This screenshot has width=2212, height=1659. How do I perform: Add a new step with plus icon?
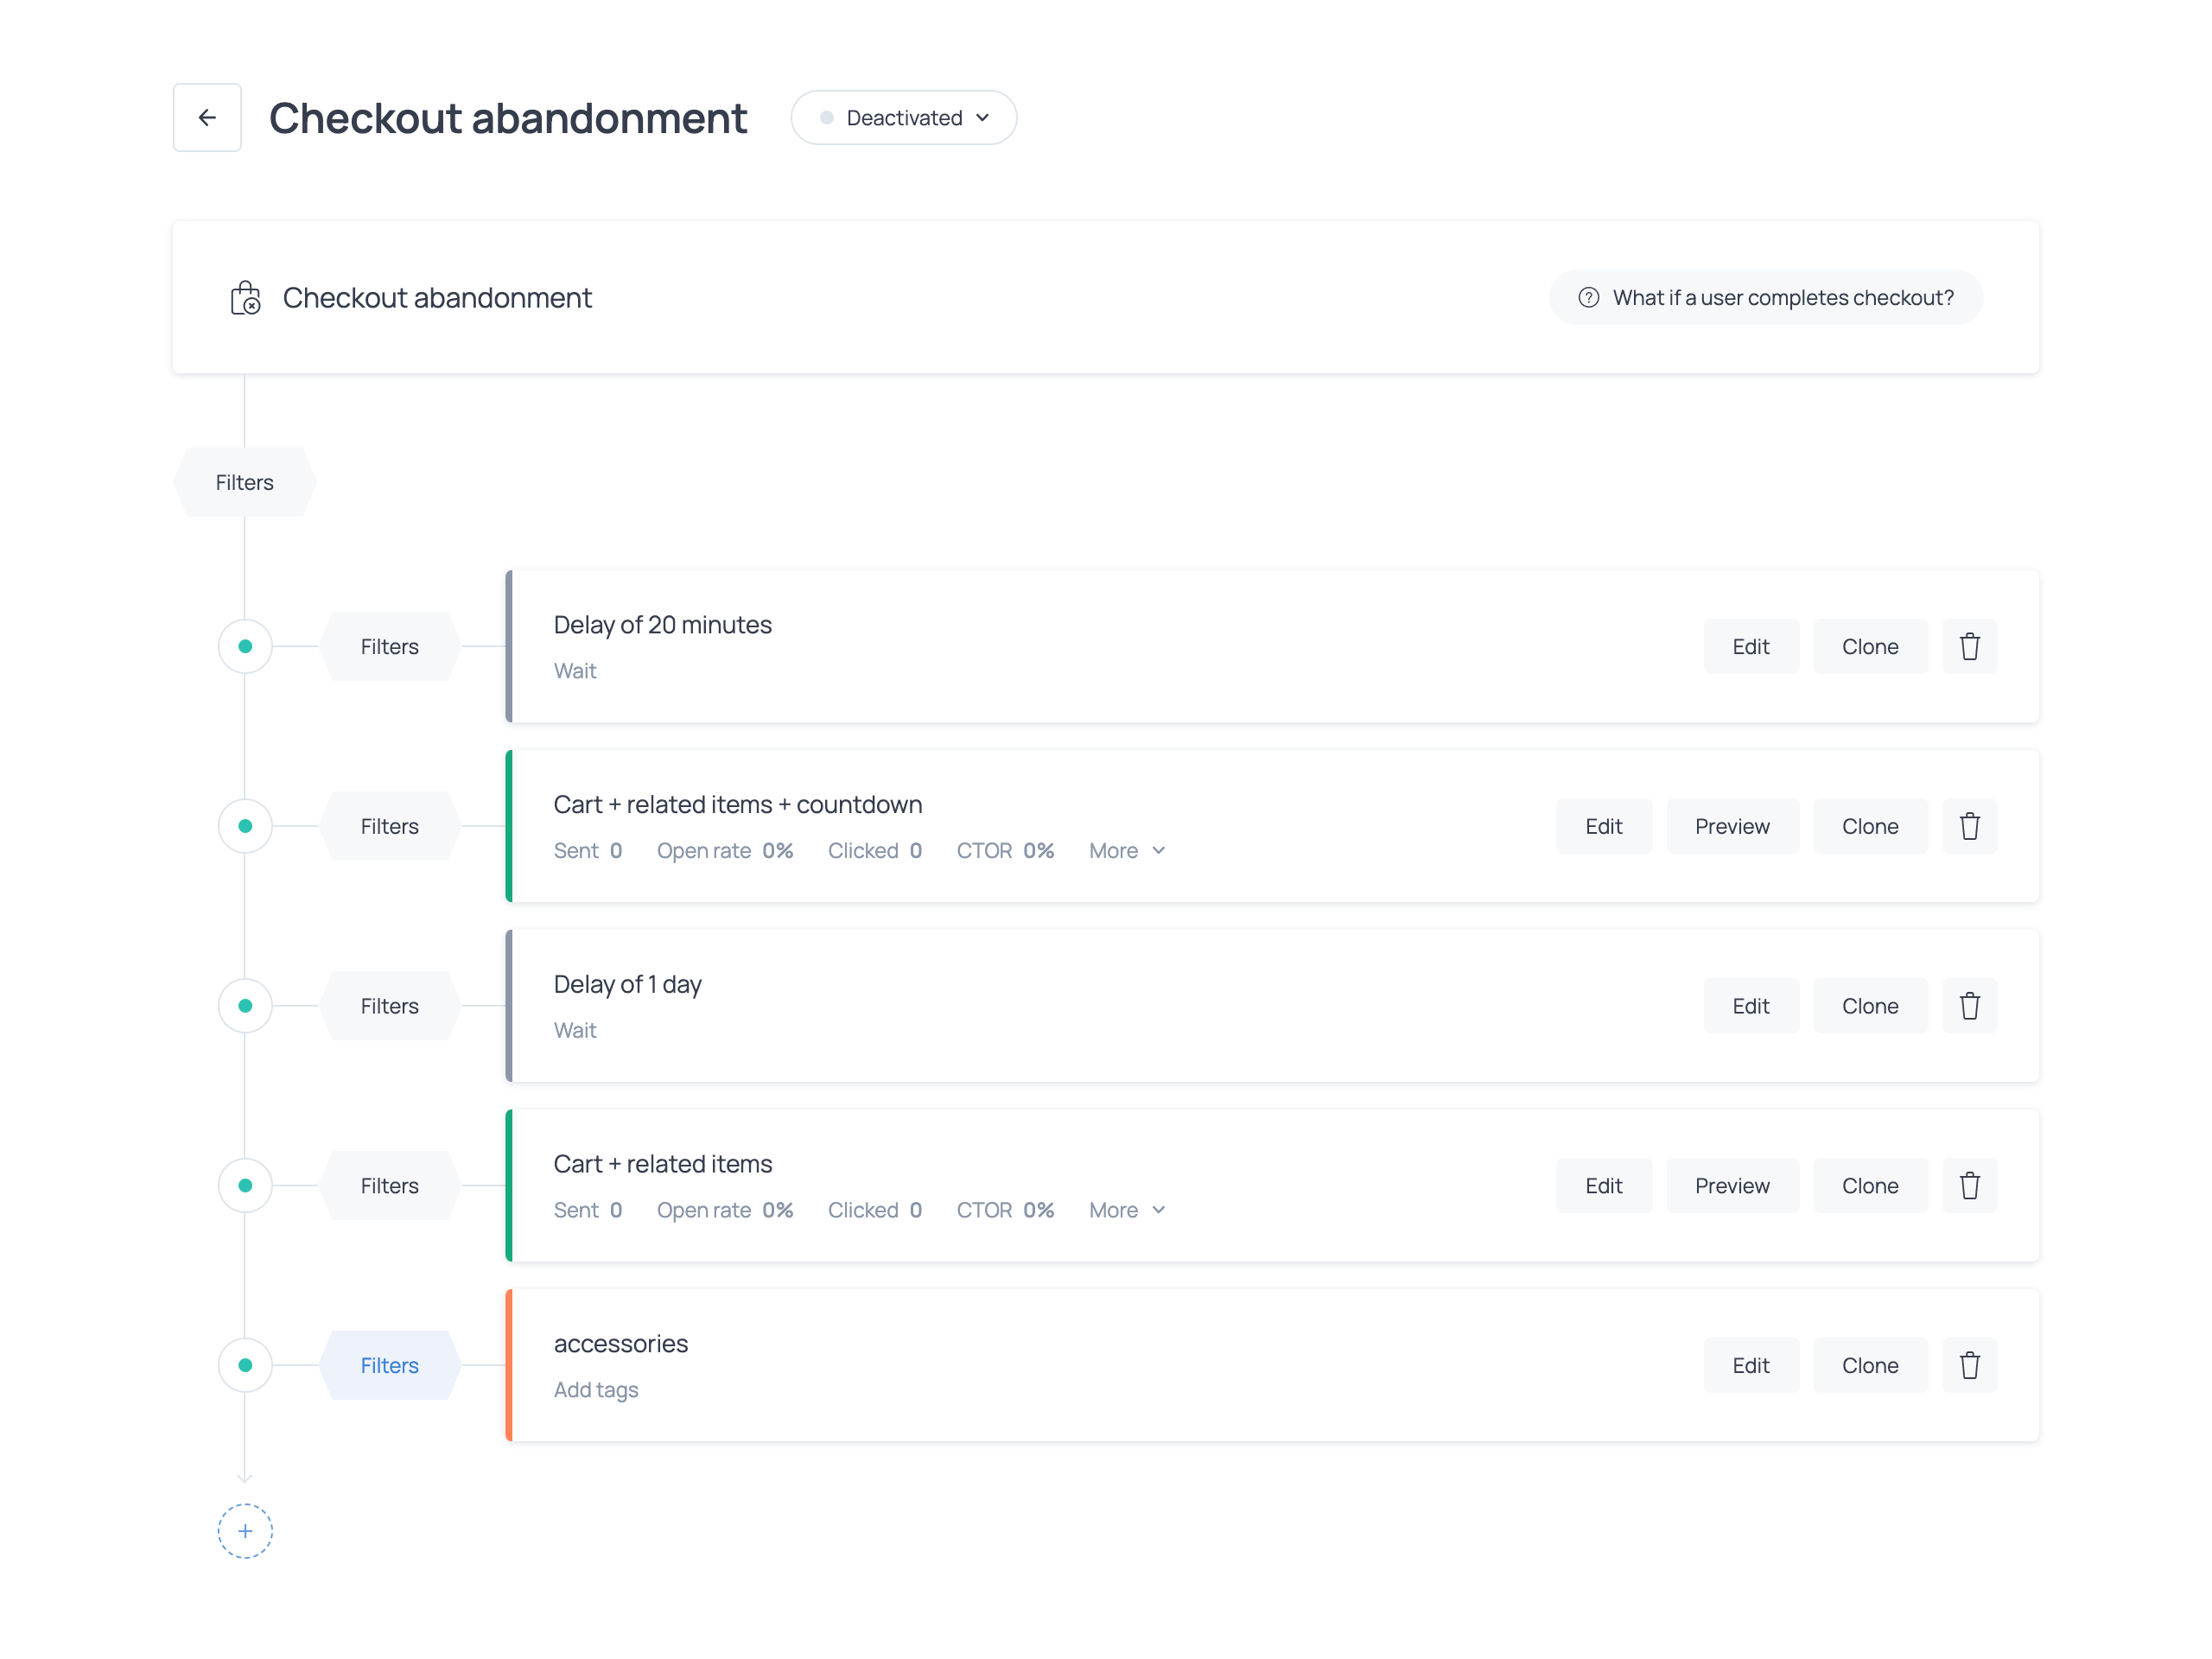(x=245, y=1531)
